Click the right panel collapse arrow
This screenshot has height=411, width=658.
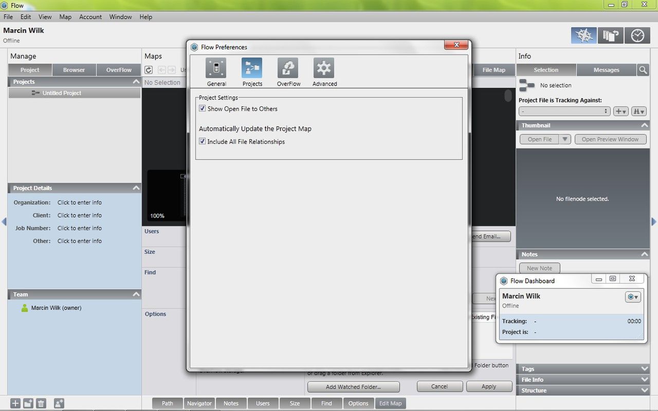(654, 222)
